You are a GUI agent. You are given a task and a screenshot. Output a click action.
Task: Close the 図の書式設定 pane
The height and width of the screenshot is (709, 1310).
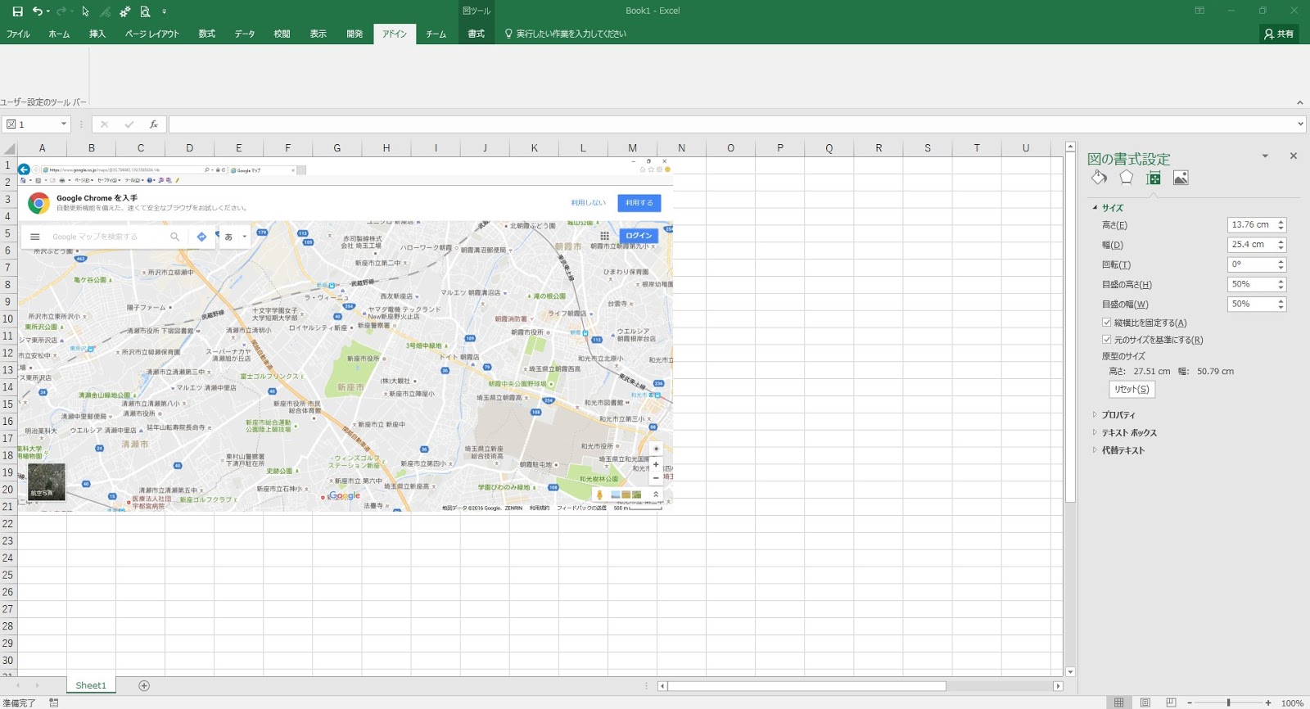(x=1294, y=156)
